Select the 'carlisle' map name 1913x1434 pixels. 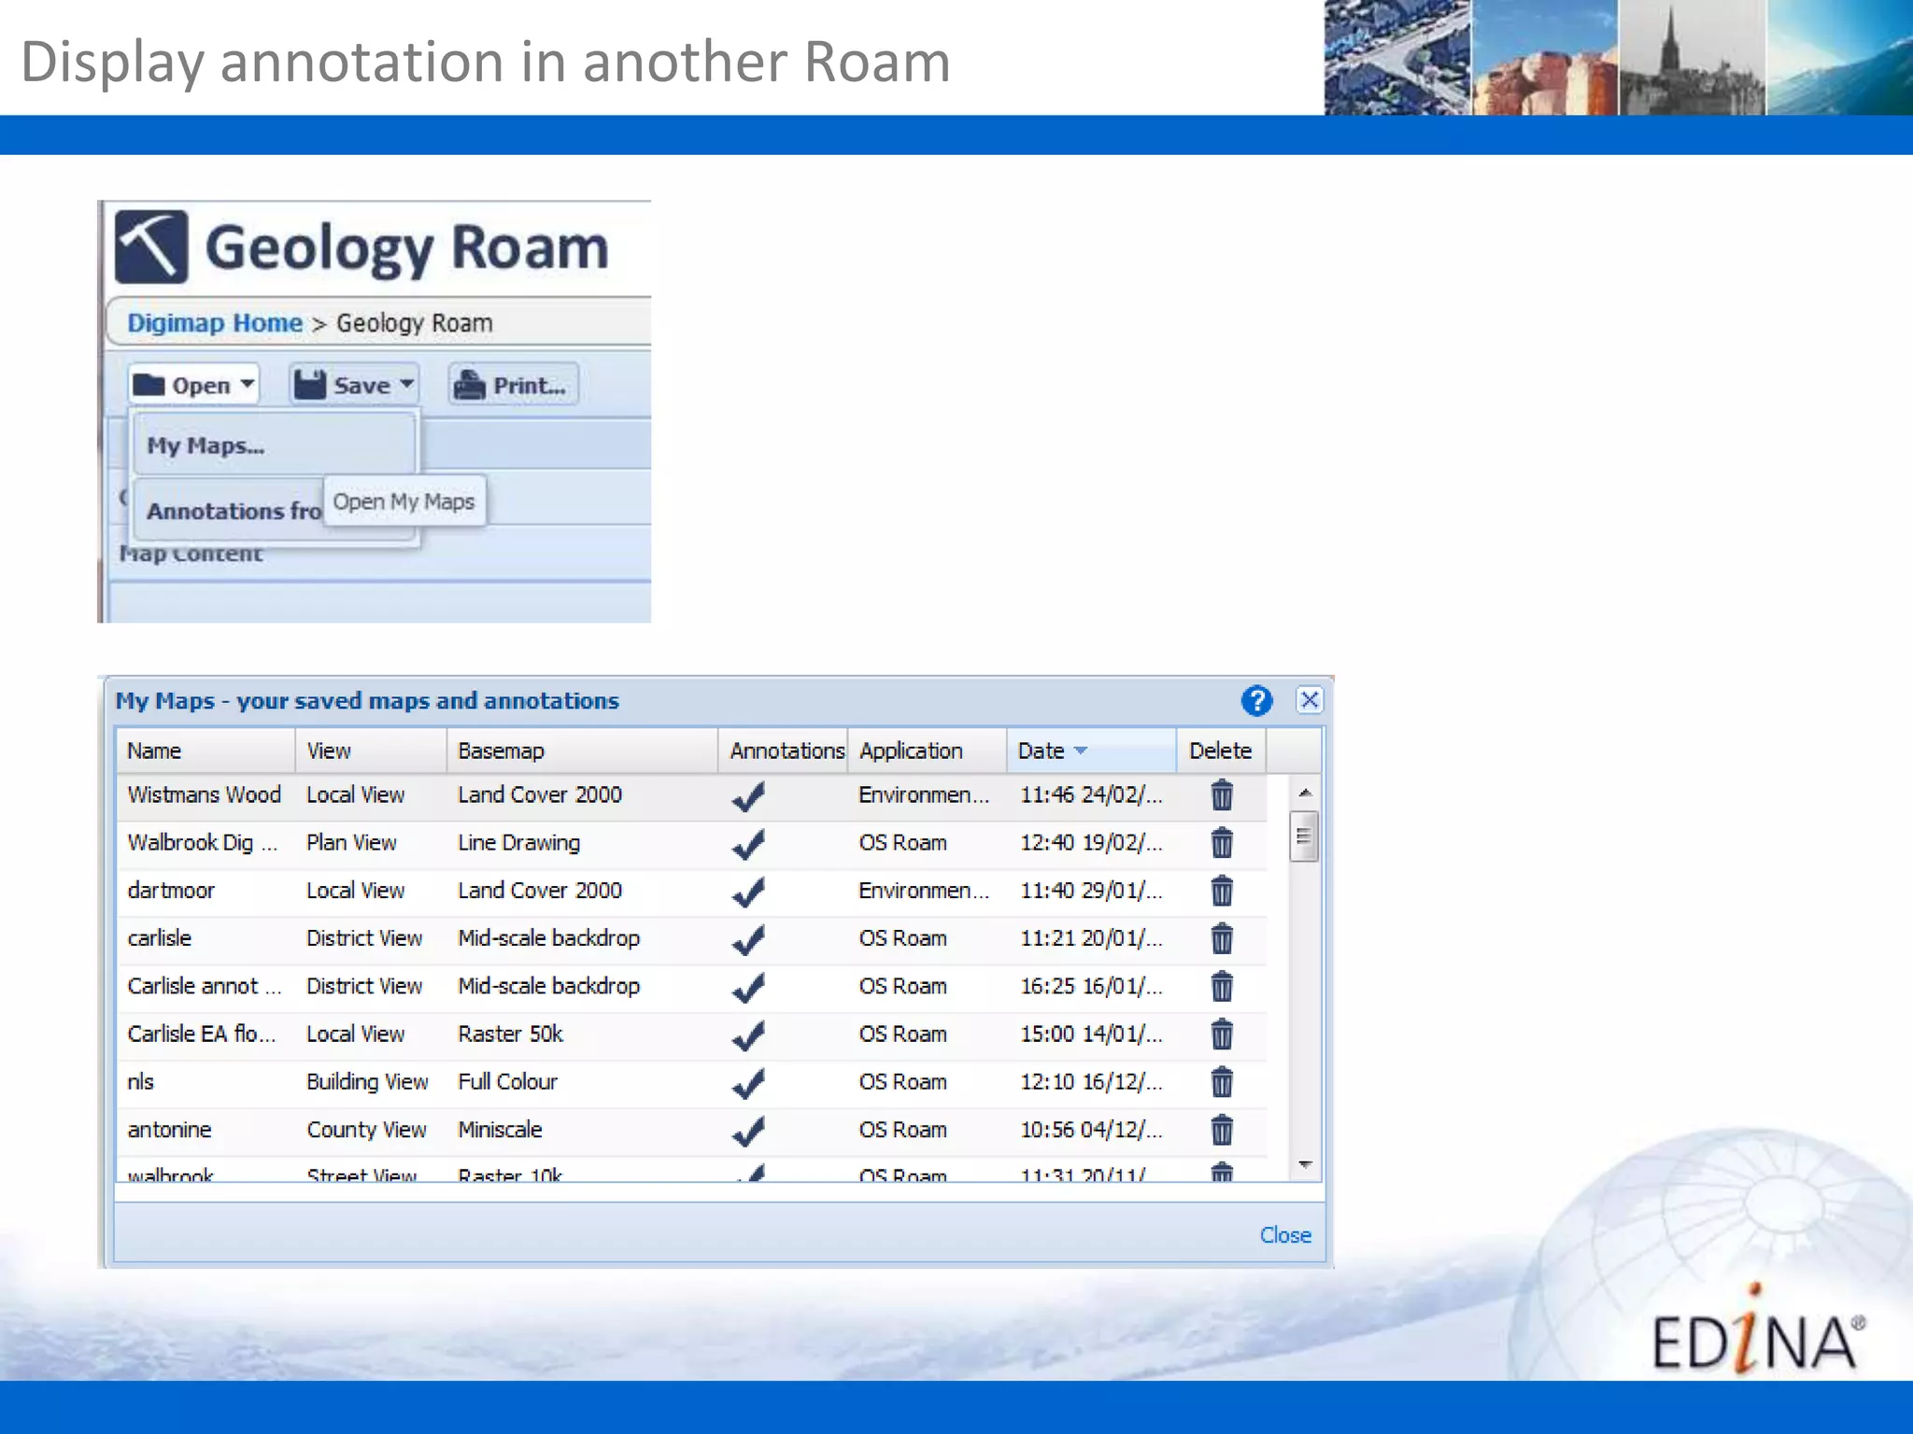(160, 938)
